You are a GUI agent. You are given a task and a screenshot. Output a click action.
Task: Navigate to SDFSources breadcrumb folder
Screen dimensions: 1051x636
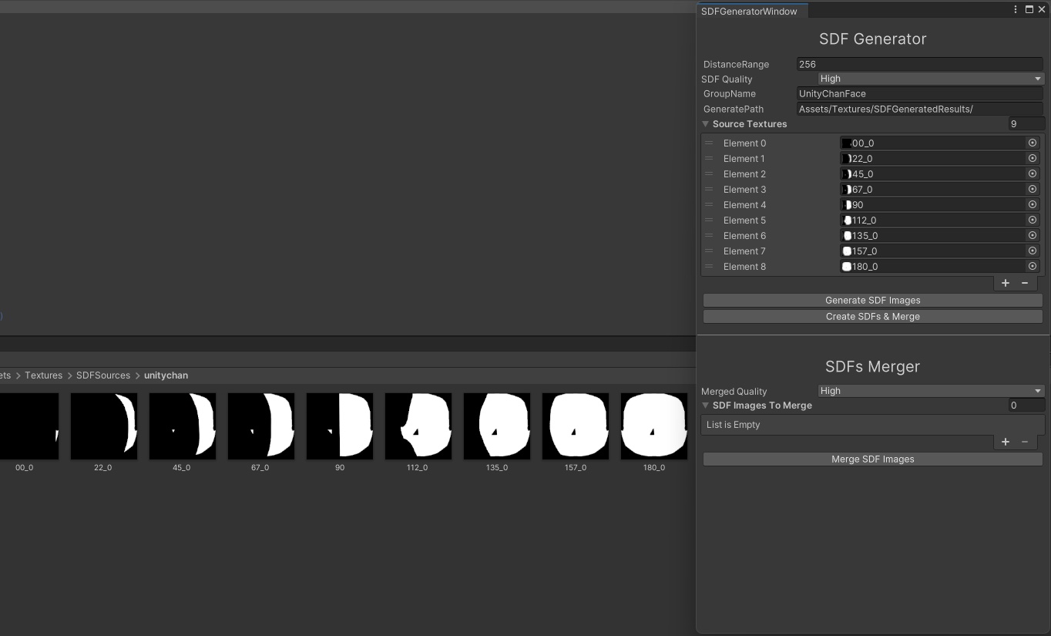(103, 375)
